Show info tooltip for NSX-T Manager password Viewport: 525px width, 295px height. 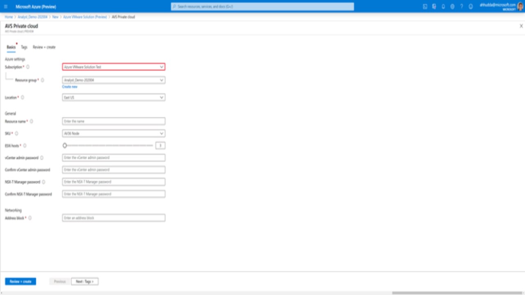tap(44, 182)
